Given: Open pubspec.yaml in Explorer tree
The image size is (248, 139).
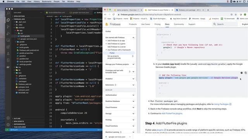Looking at the screenshot, I should tap(24, 90).
